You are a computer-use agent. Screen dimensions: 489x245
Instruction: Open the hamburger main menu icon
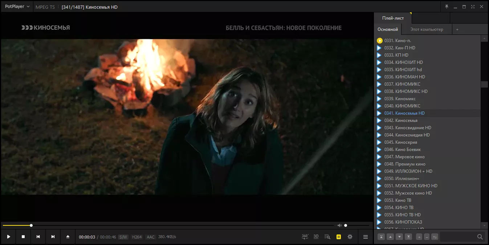coord(366,237)
